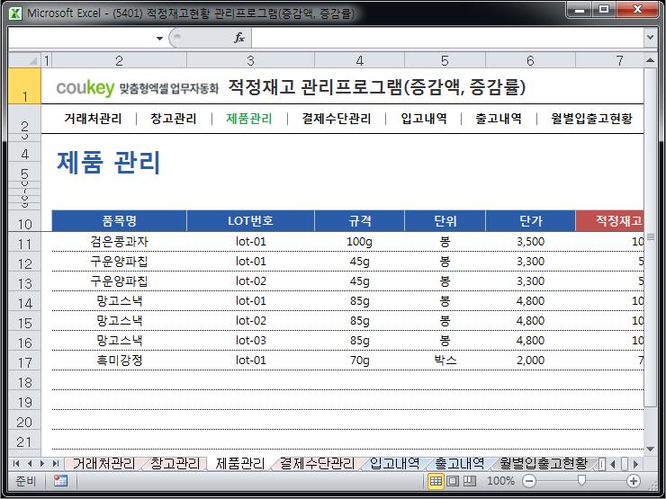The width and height of the screenshot is (666, 499).
Task: Open 제품관리 green navigation link
Action: (x=249, y=119)
